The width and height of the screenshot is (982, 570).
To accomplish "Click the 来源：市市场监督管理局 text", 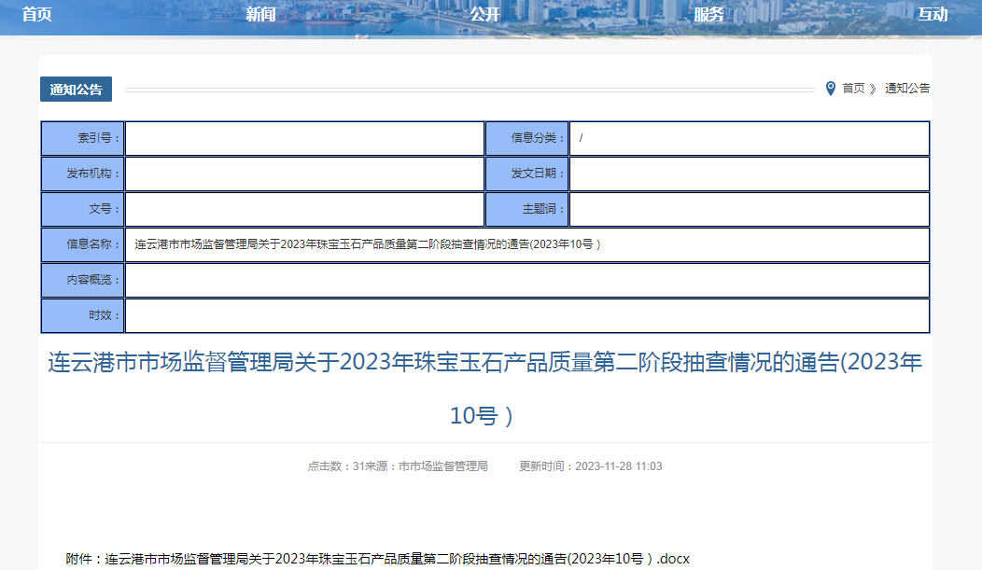I will tap(426, 466).
